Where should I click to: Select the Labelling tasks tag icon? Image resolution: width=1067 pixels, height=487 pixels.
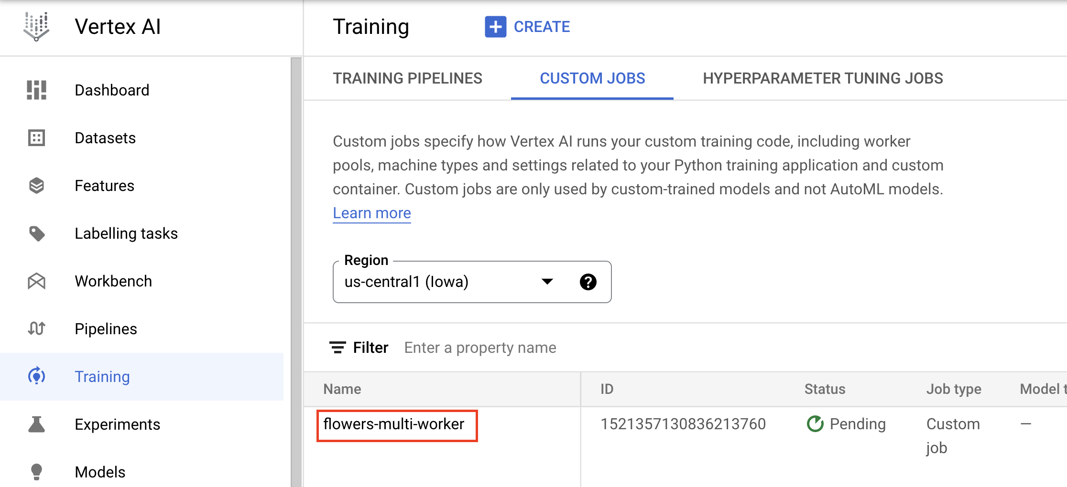[37, 233]
